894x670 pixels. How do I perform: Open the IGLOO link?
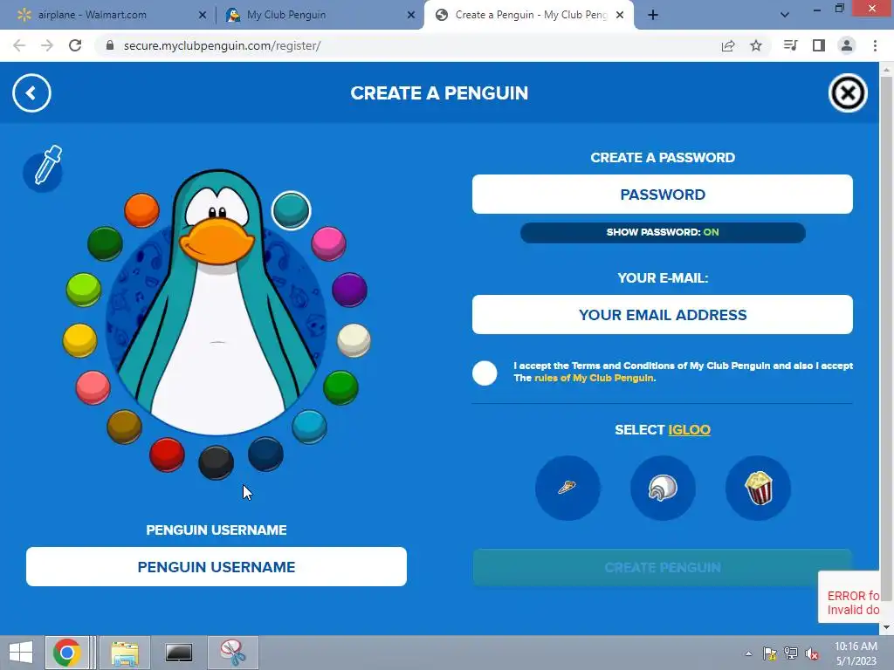(x=690, y=429)
